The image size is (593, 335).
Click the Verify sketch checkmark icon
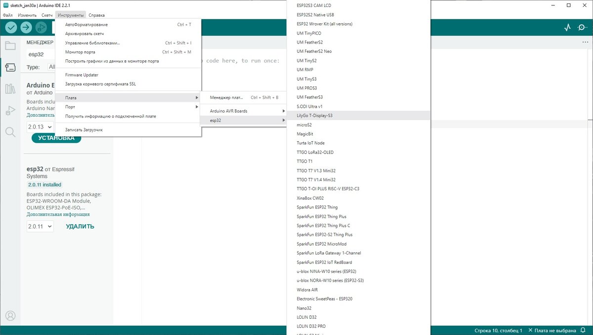pyautogui.click(x=11, y=28)
